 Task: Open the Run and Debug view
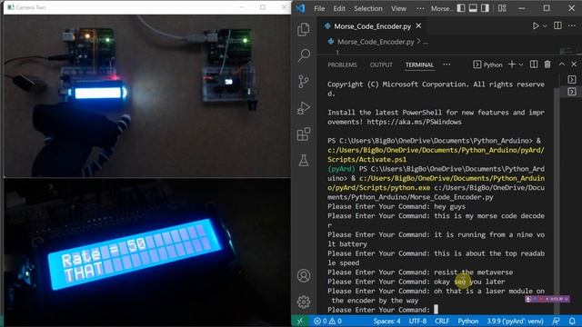[304, 108]
